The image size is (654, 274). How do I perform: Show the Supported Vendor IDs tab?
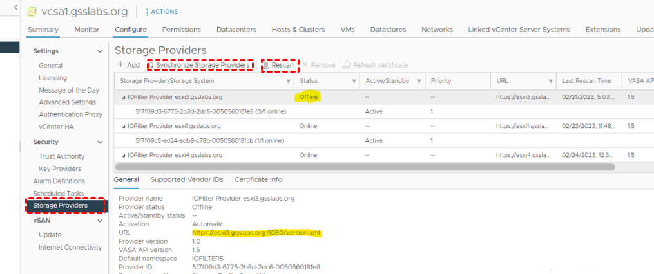point(187,179)
